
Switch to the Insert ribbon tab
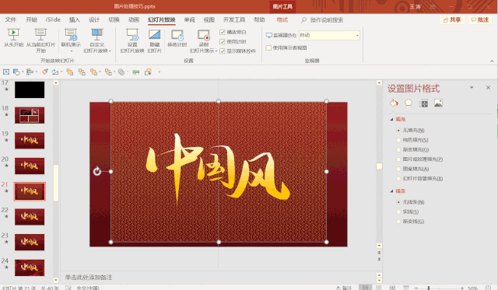click(75, 19)
